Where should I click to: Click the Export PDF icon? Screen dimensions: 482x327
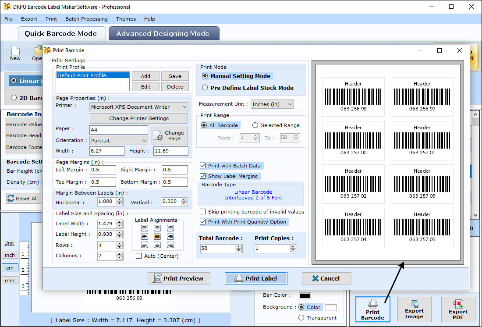pos(458,304)
